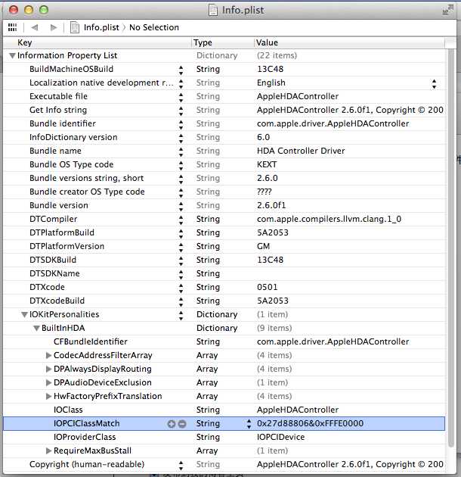Click the Type column header
The image size is (461, 477).
[x=223, y=42]
